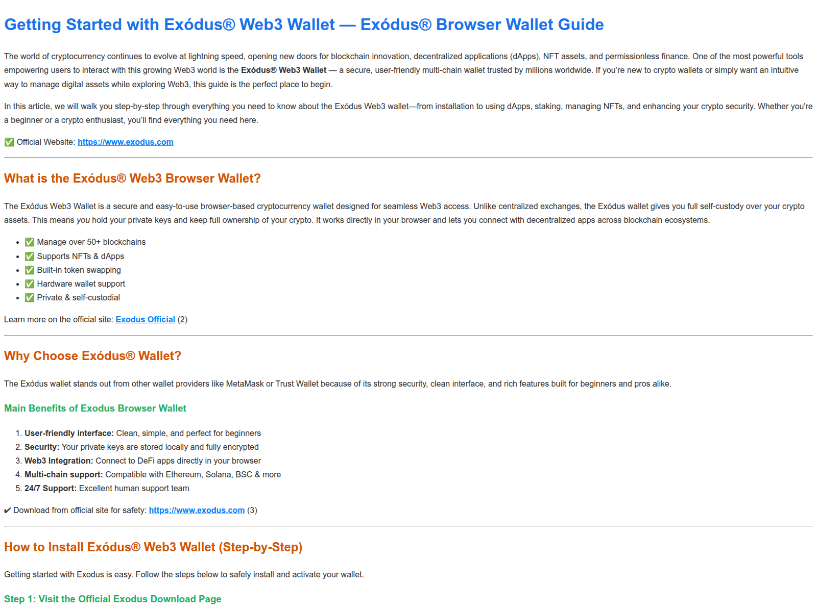This screenshot has height=612, width=817.
Task: Click the How to Install Exódus Web3 Wallet heading
Action: [153, 547]
